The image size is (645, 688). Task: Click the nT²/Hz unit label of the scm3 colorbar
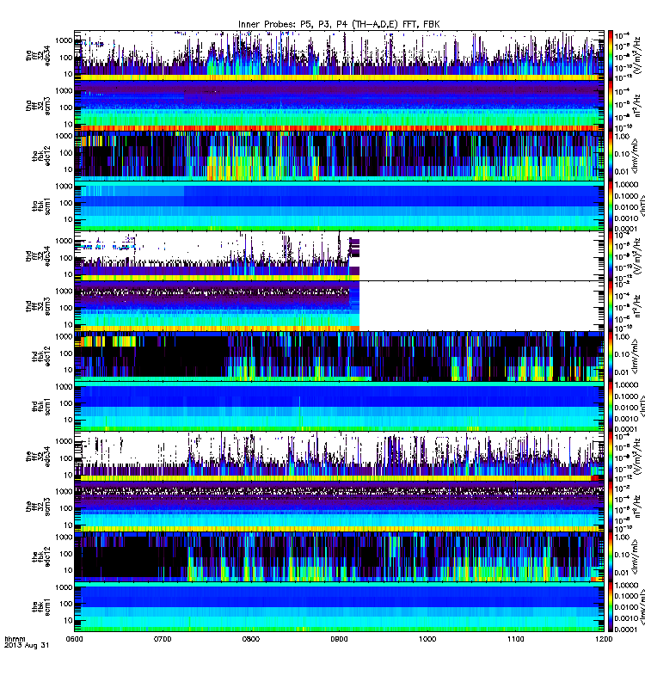click(638, 507)
